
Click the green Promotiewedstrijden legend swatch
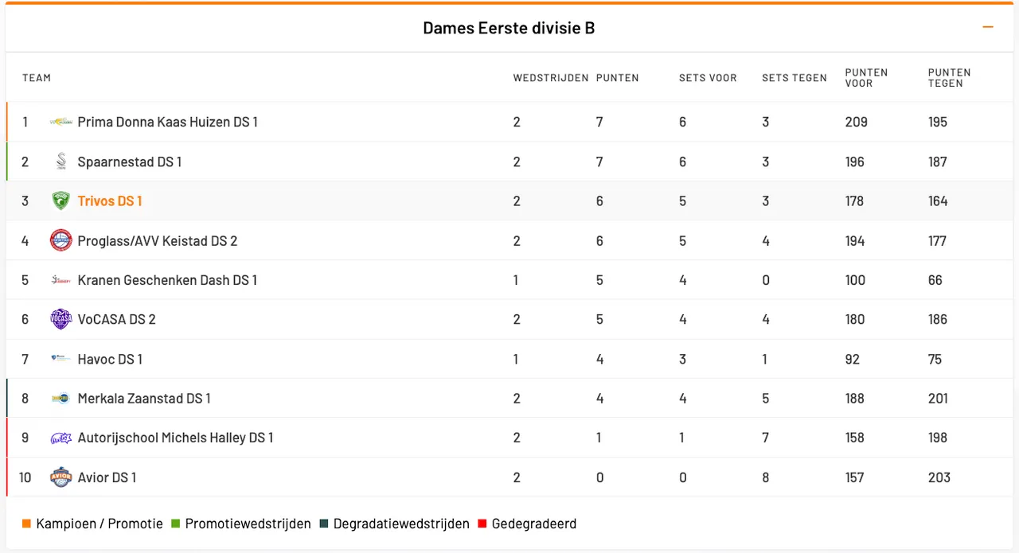(x=176, y=524)
